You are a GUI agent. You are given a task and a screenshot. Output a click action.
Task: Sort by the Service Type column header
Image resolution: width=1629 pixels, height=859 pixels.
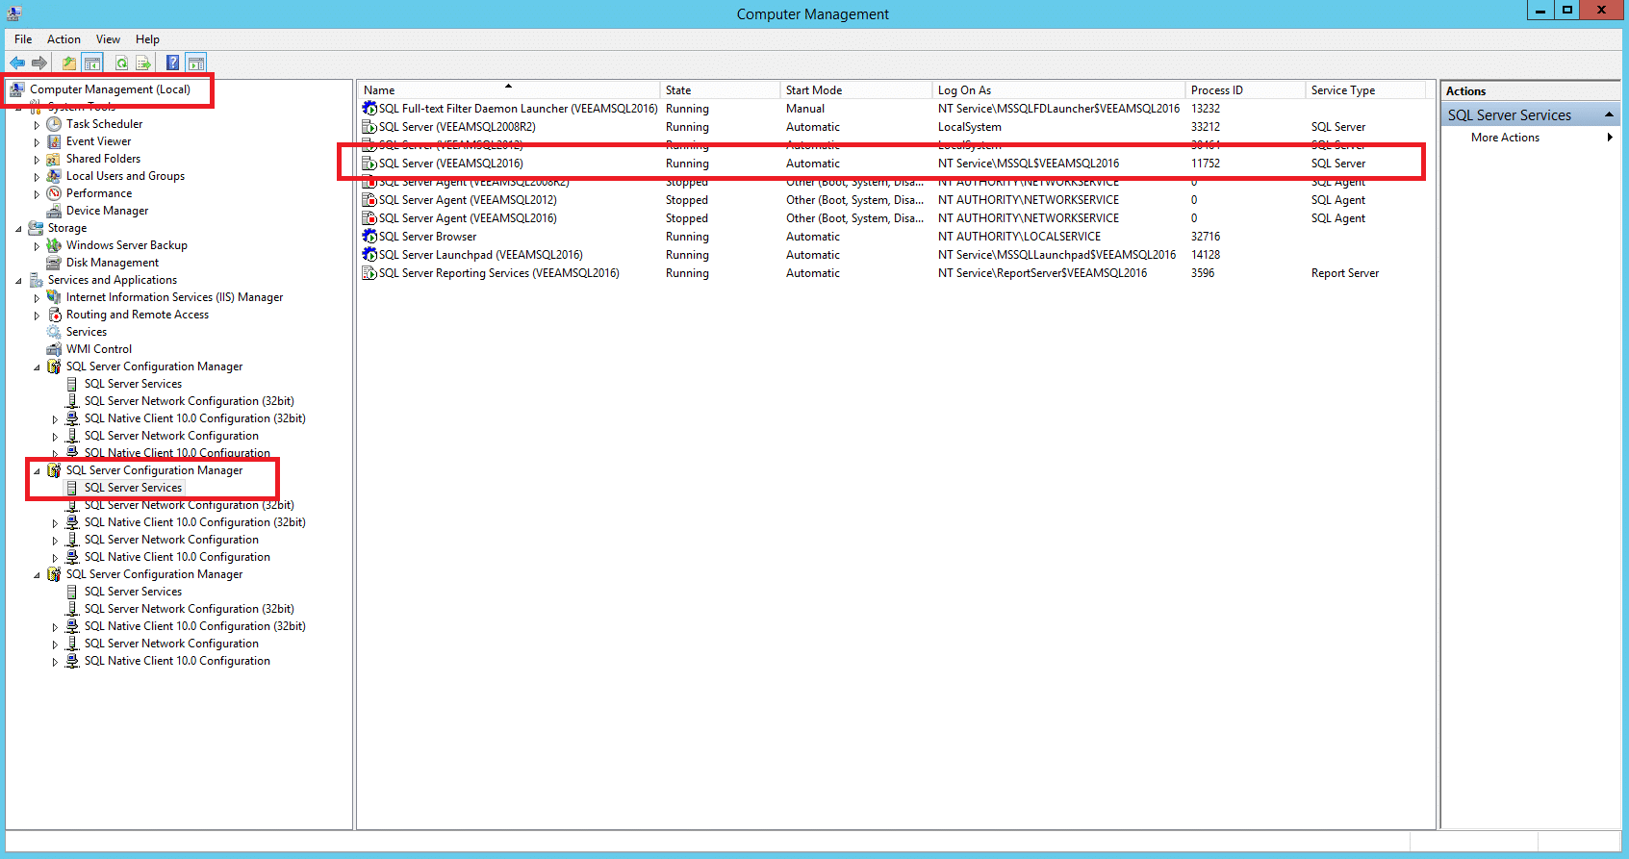(1365, 90)
